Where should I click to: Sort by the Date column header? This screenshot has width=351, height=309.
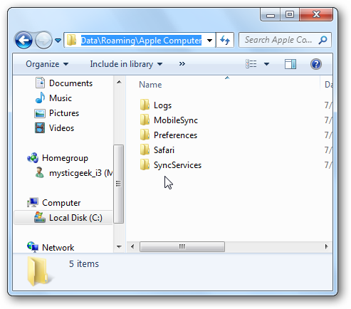click(x=328, y=85)
